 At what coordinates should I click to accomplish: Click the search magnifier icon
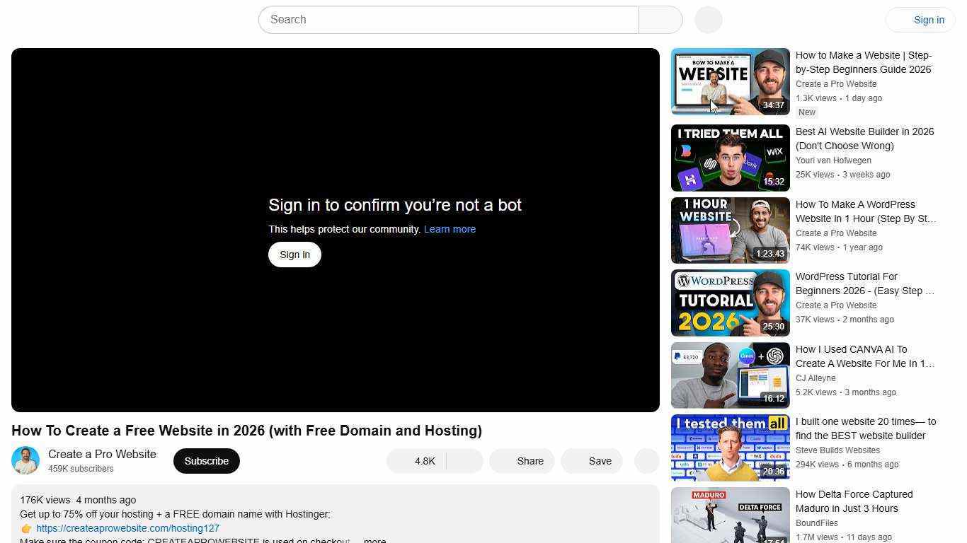(x=659, y=19)
